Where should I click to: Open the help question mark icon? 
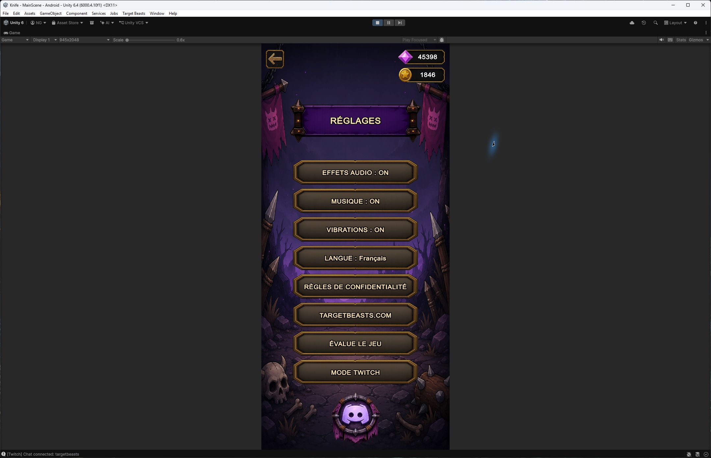click(695, 23)
